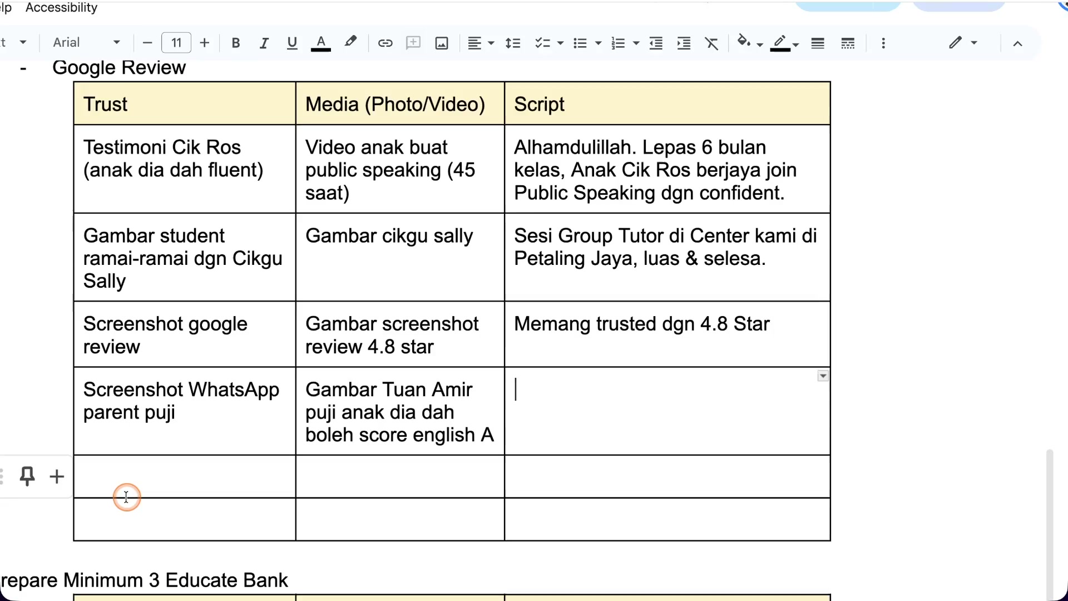
Task: Click the bulleted list icon
Action: point(580,43)
